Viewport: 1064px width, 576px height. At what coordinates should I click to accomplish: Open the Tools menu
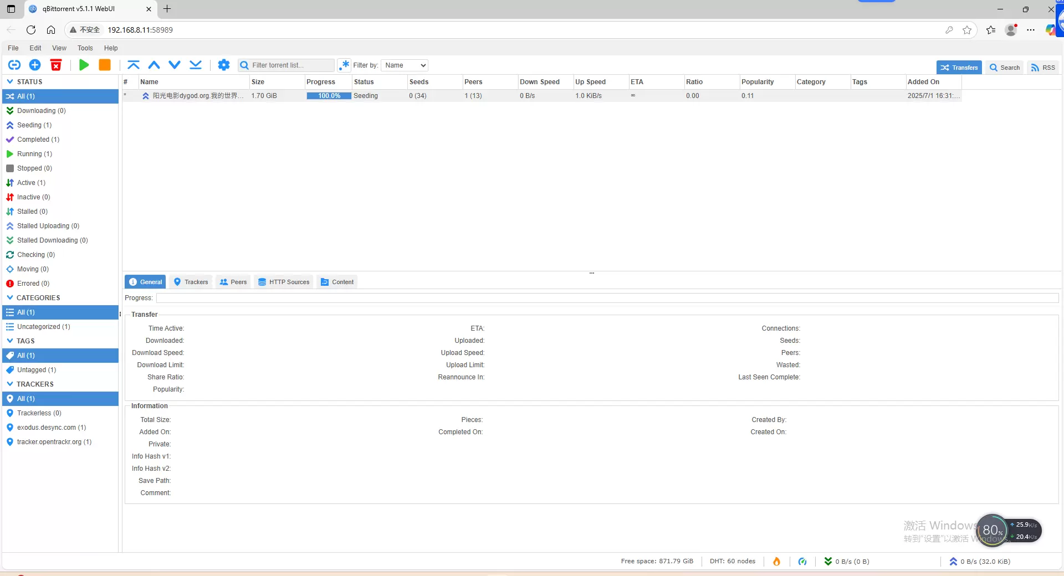point(85,48)
